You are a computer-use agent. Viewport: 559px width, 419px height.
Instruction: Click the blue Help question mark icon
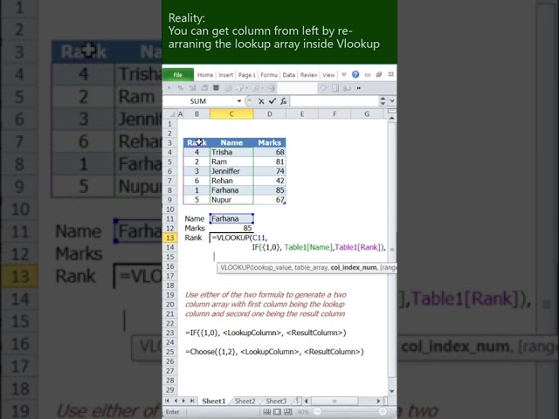(355, 74)
